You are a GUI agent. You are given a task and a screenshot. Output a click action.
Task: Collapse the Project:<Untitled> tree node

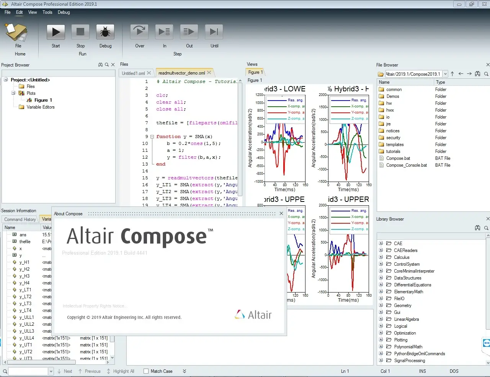click(6, 80)
